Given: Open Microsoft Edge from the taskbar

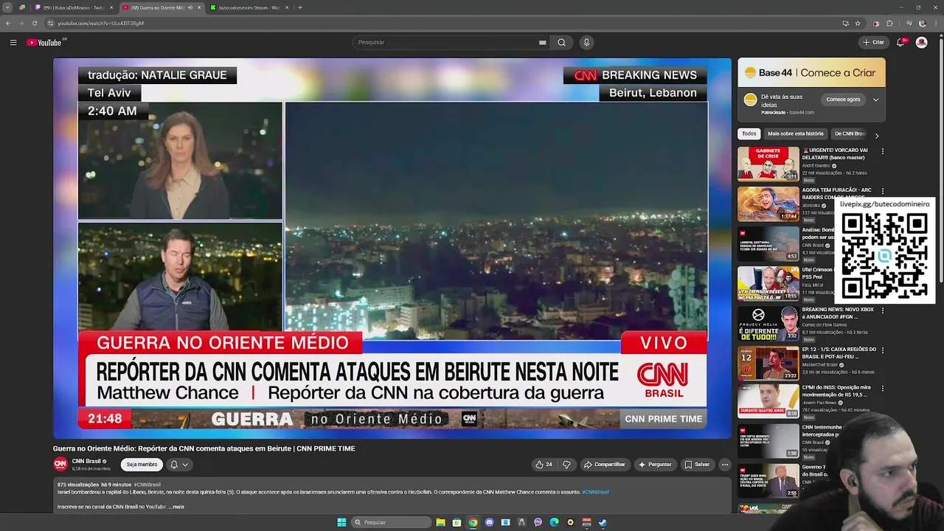Looking at the screenshot, I should click(554, 522).
